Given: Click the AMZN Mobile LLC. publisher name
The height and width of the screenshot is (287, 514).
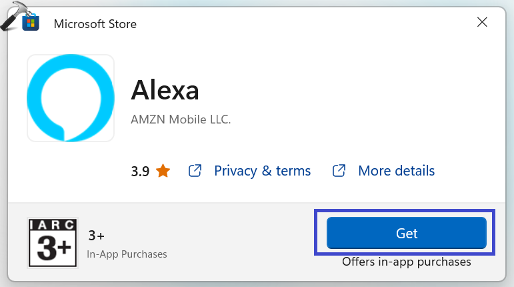Looking at the screenshot, I should coord(181,121).
